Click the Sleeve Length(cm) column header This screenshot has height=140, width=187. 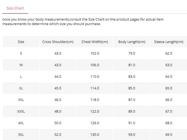[169, 42]
